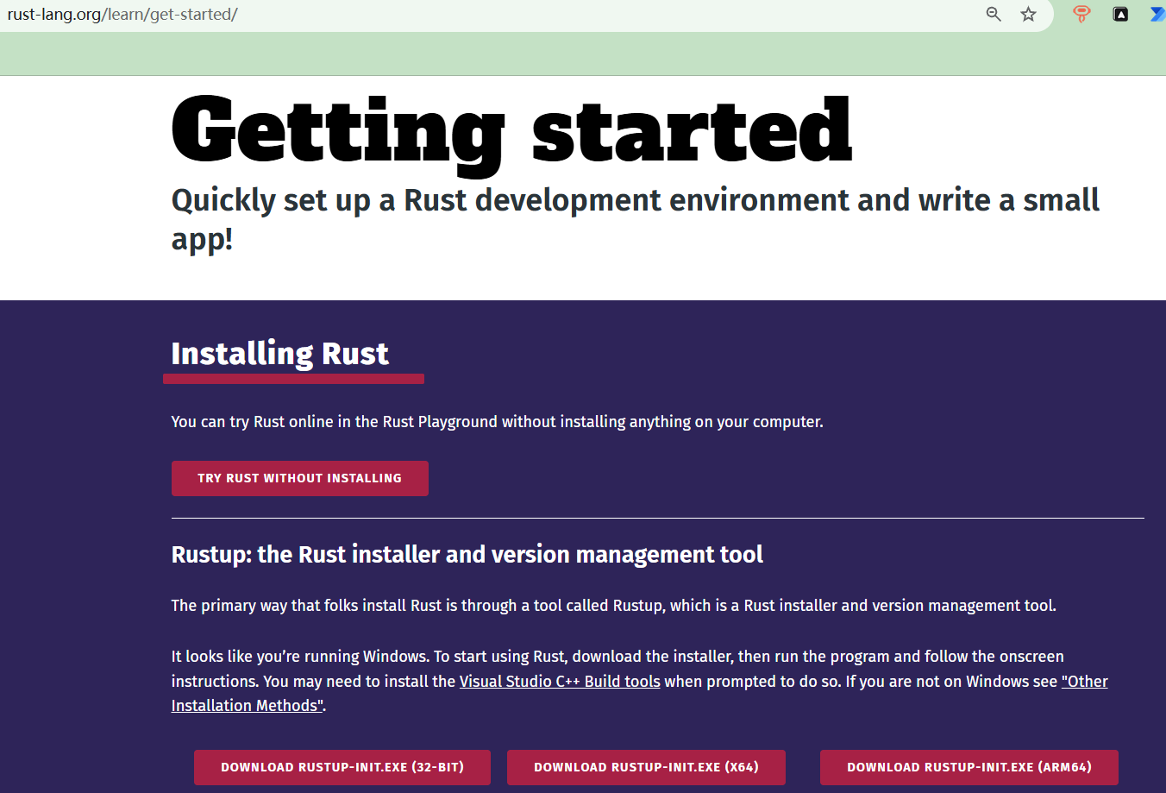This screenshot has width=1166, height=793.
Task: Click the Rust Playground intro sentence
Action: point(497,422)
